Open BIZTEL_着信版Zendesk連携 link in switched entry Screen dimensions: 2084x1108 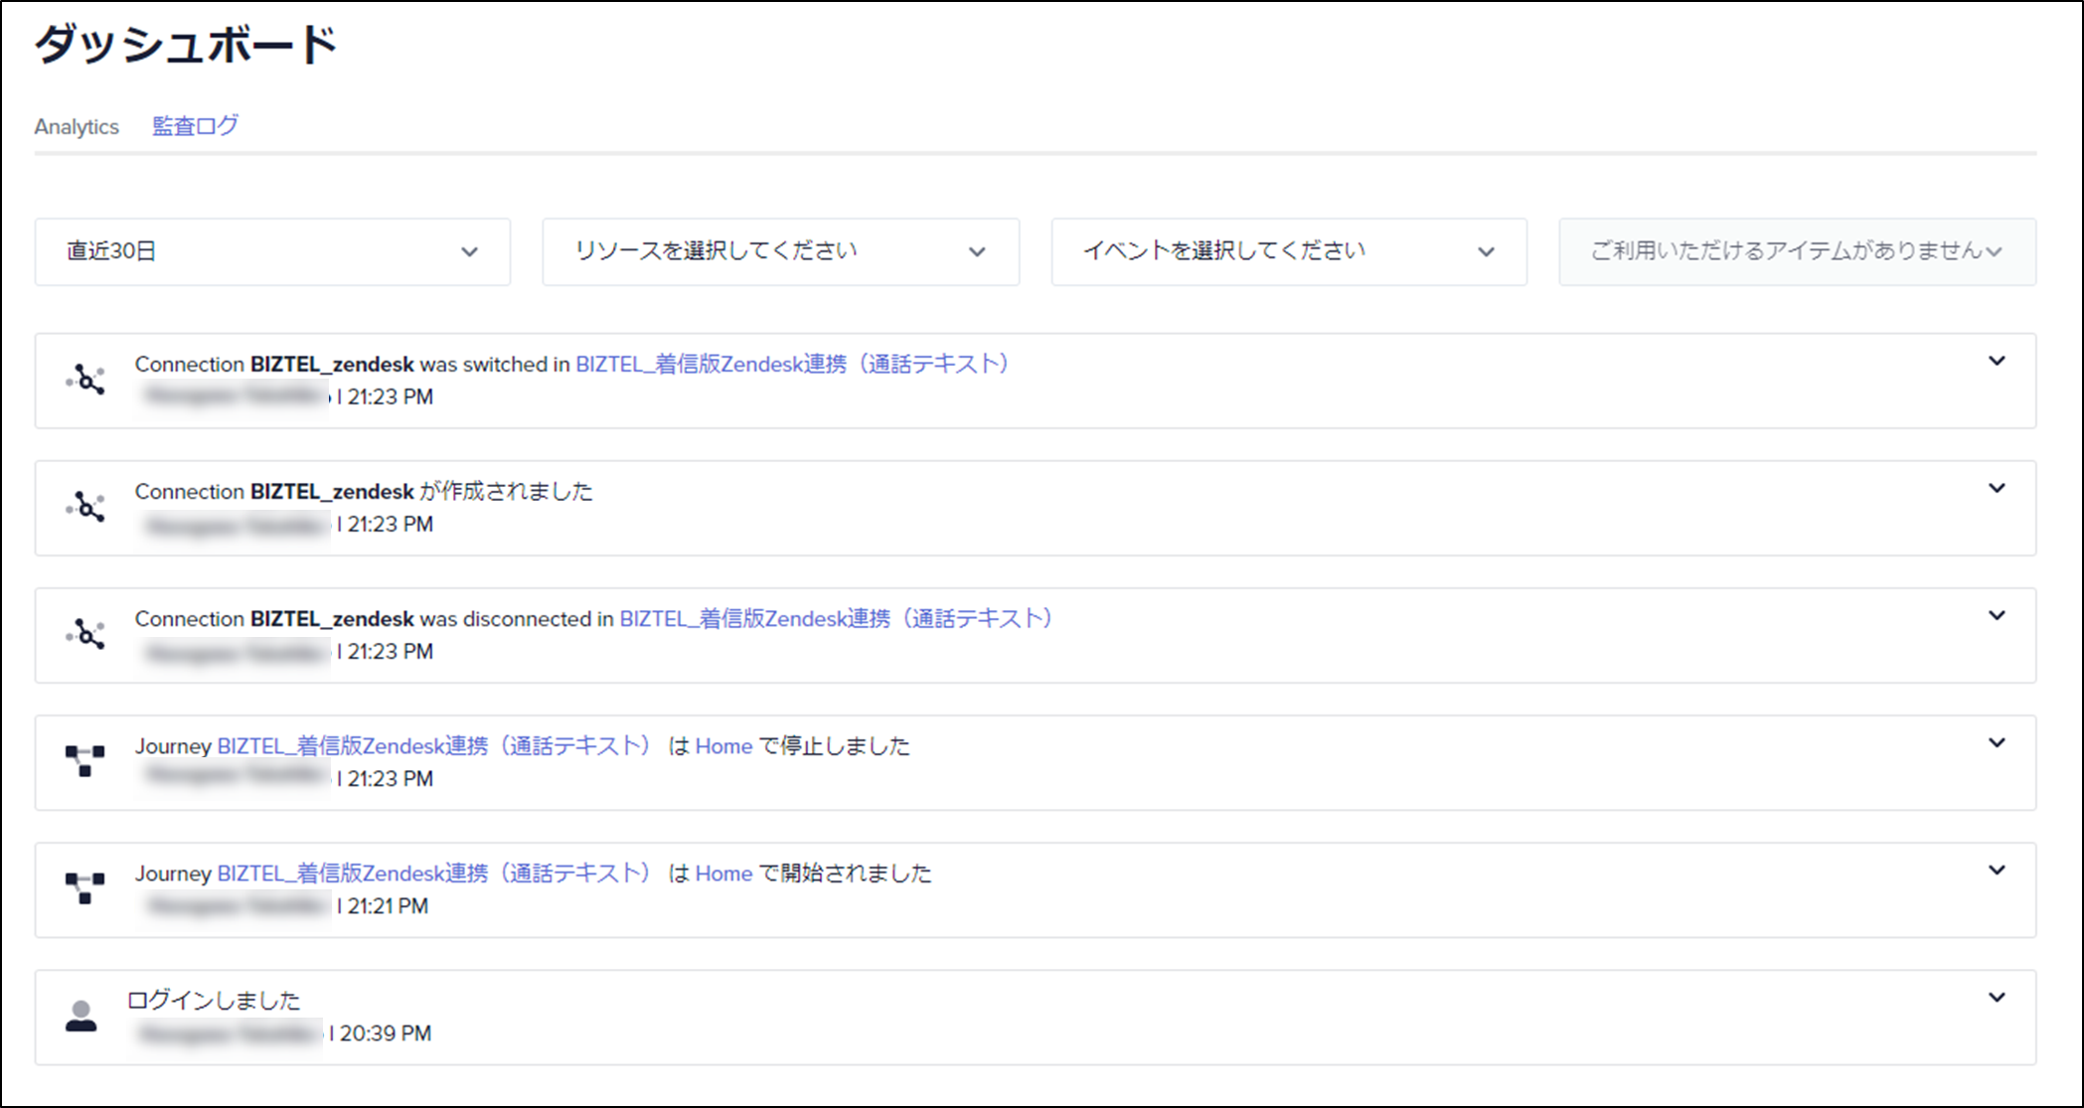792,365
